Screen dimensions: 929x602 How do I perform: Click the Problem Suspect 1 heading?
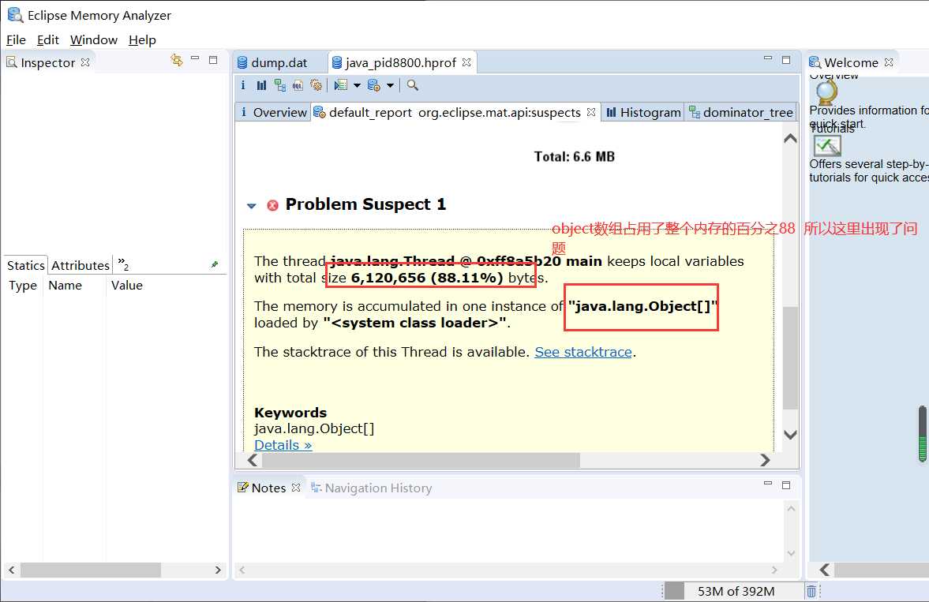click(x=365, y=204)
